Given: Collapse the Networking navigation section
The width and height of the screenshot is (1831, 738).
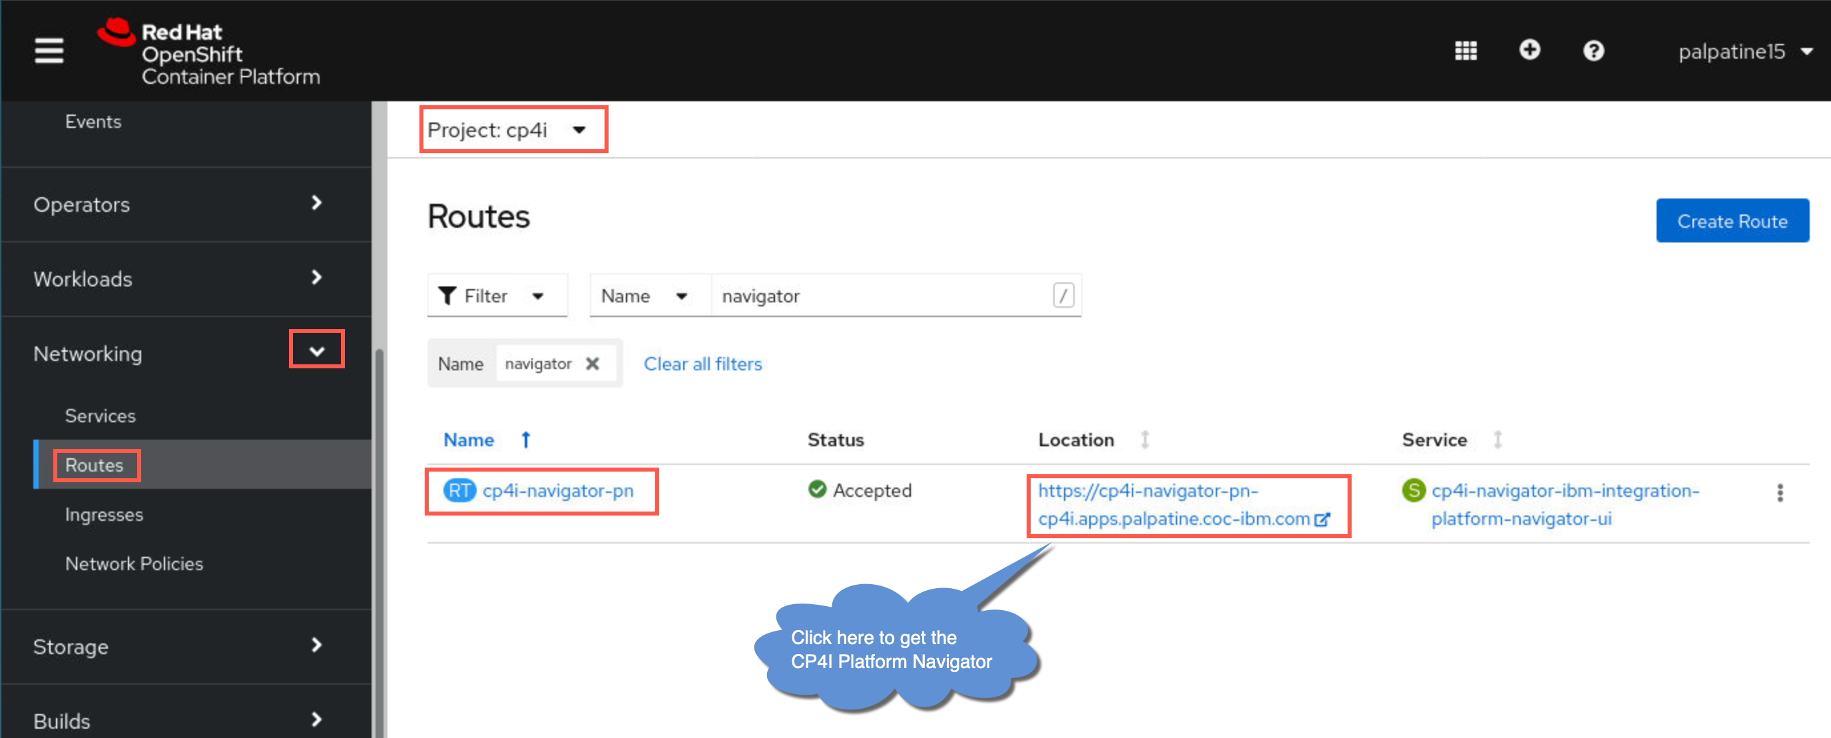Looking at the screenshot, I should pyautogui.click(x=186, y=354).
